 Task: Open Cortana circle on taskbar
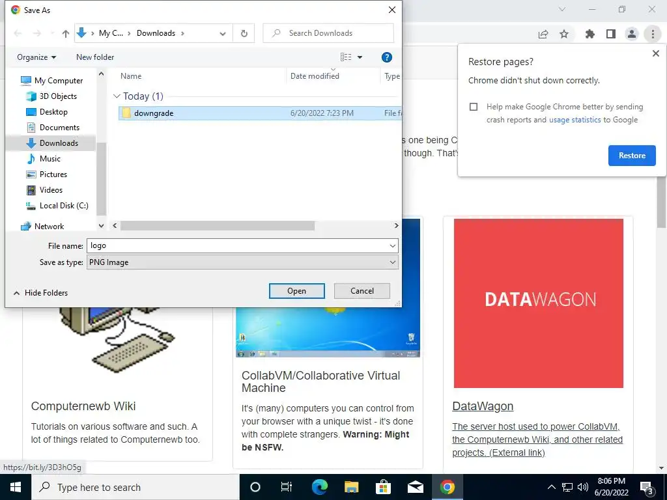point(255,487)
